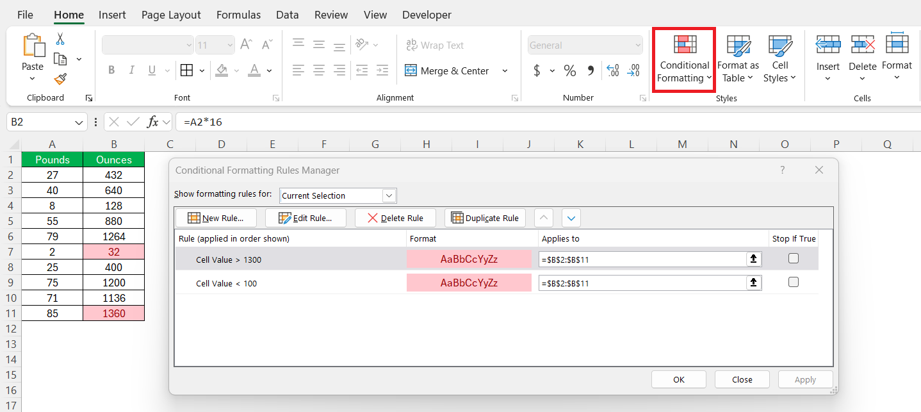Switch to the Data tab
Image resolution: width=921 pixels, height=412 pixels.
pyautogui.click(x=288, y=14)
